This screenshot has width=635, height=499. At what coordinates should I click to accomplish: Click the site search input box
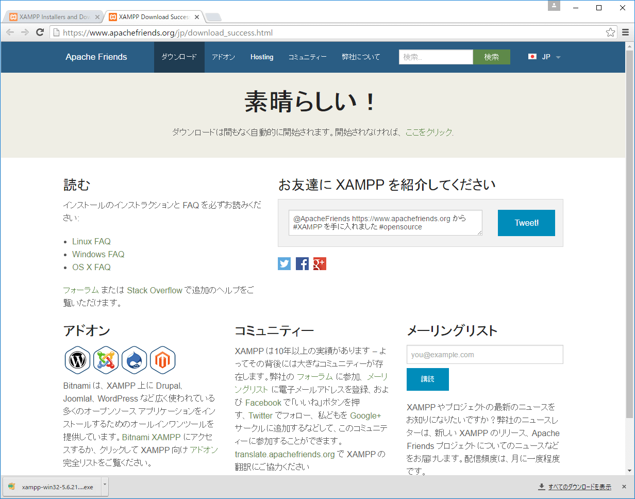coord(436,57)
